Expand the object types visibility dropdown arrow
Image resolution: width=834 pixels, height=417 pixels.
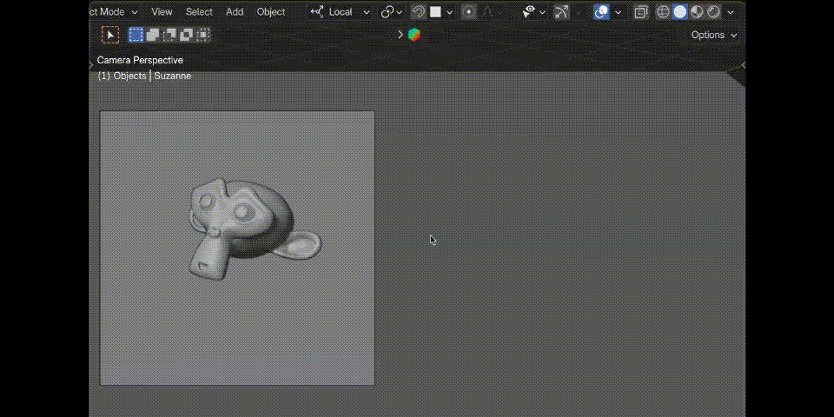click(542, 11)
